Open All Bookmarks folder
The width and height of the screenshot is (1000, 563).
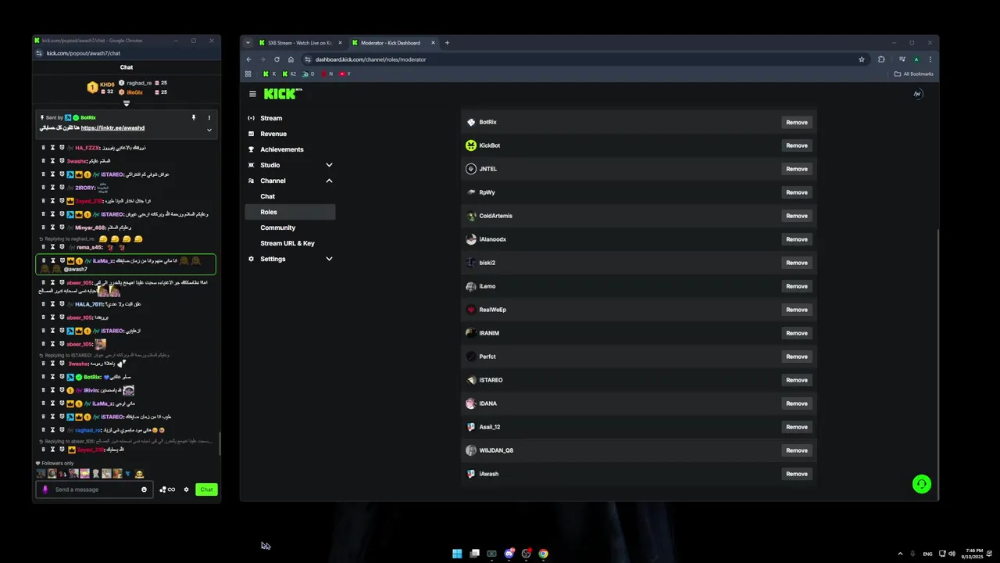pyautogui.click(x=914, y=74)
